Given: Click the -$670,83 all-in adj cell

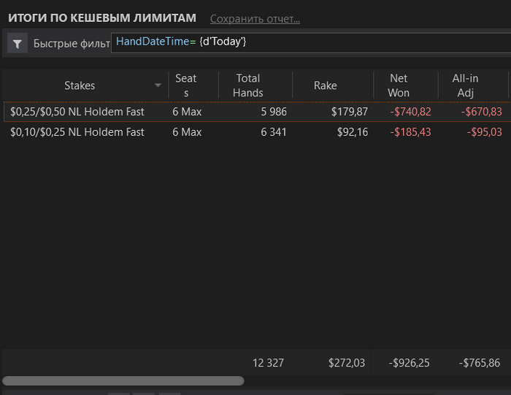Looking at the screenshot, I should (x=481, y=112).
